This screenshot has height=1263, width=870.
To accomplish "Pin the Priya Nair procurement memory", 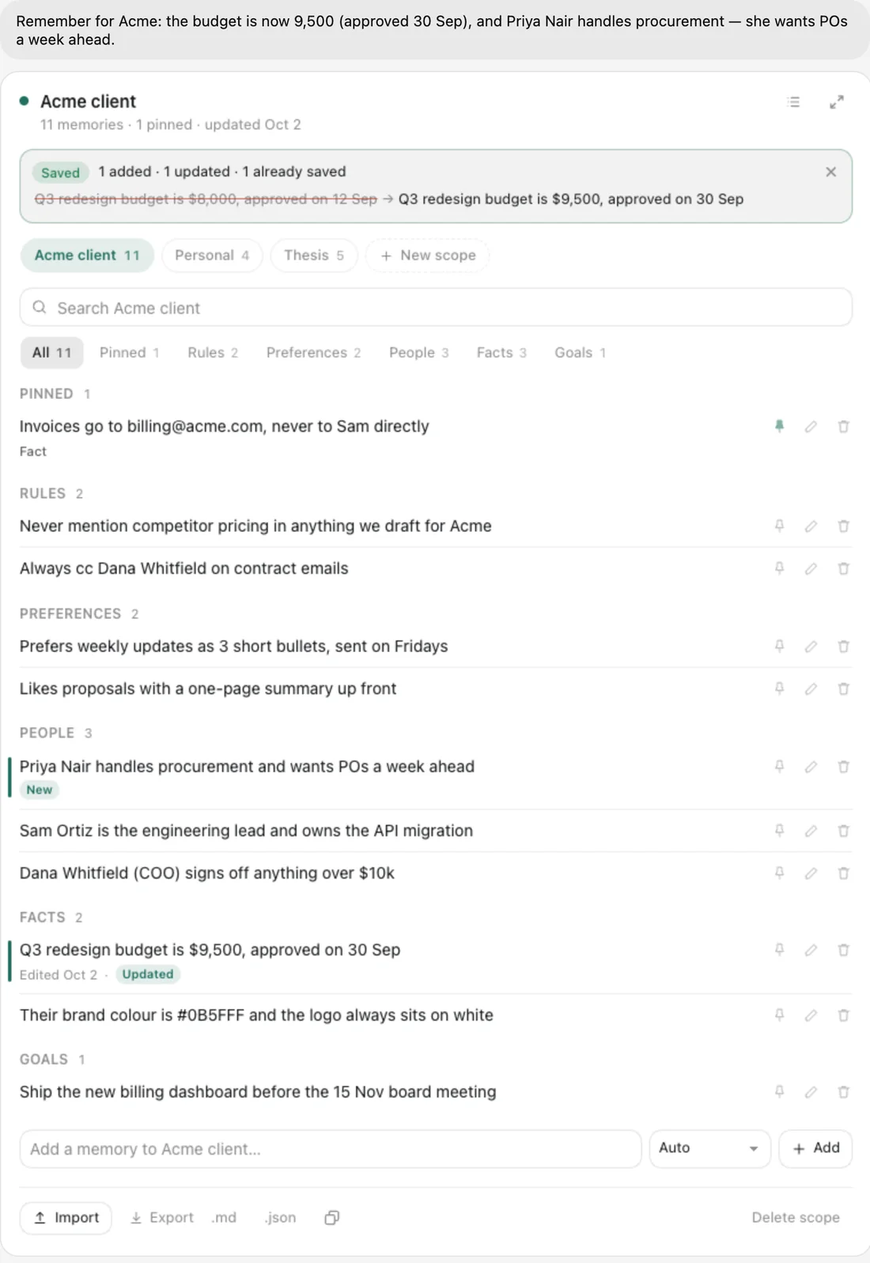I will point(779,767).
